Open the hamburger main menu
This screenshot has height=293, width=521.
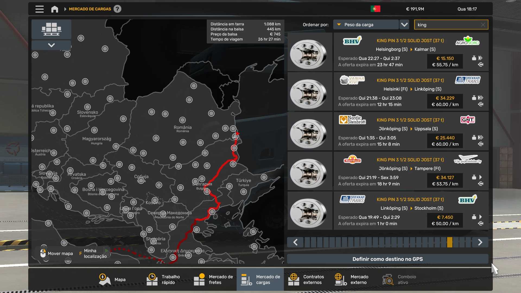(x=39, y=9)
